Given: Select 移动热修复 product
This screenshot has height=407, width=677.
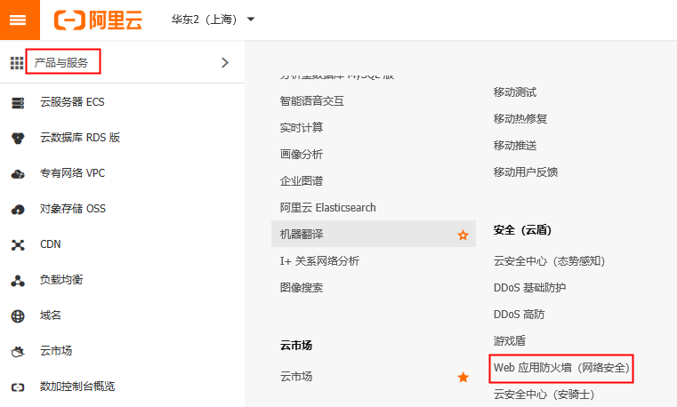Looking at the screenshot, I should pyautogui.click(x=520, y=118).
